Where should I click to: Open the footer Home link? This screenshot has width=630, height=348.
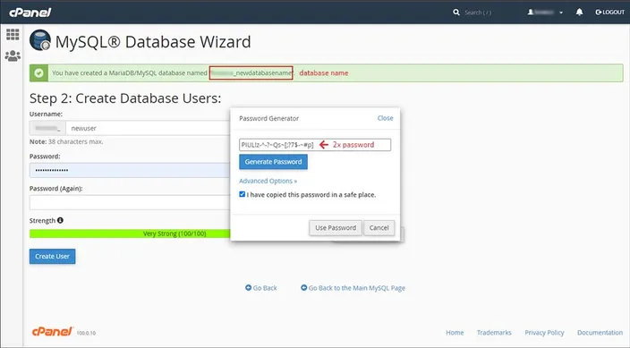pos(455,333)
